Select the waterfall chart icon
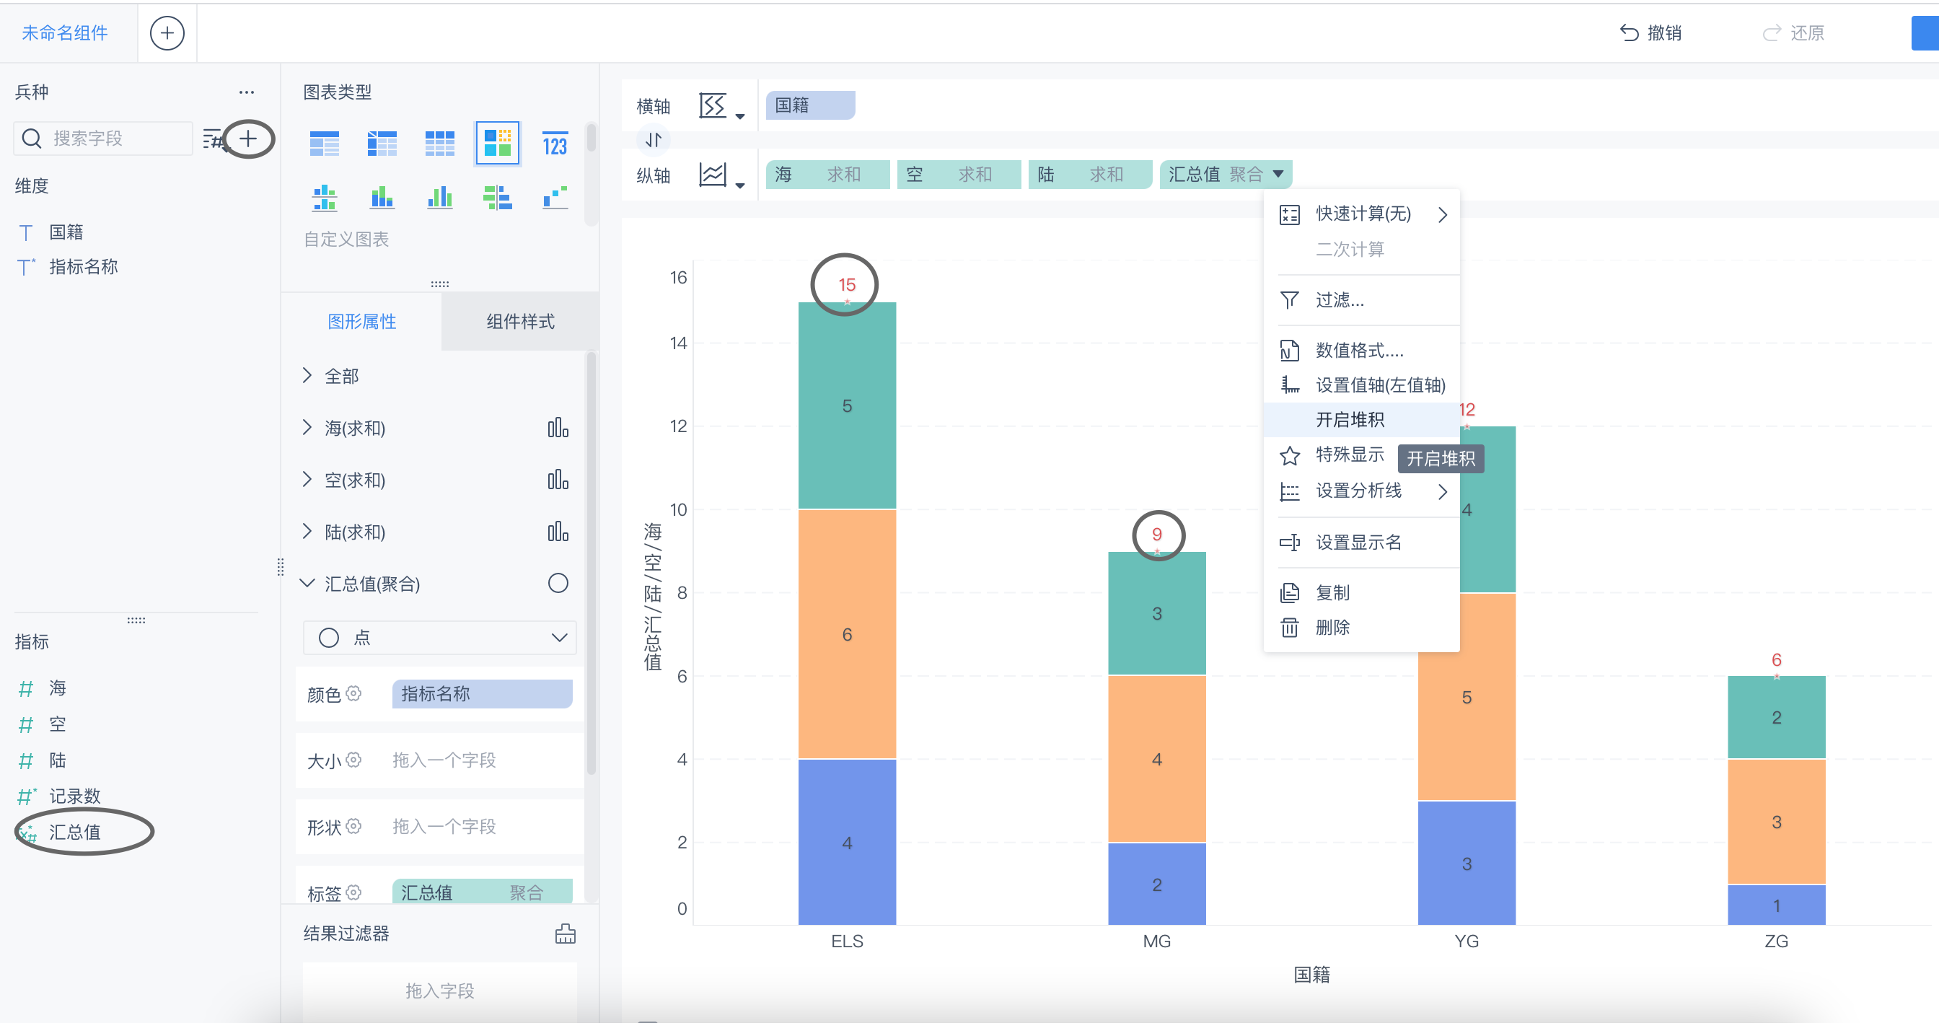 tap(555, 198)
